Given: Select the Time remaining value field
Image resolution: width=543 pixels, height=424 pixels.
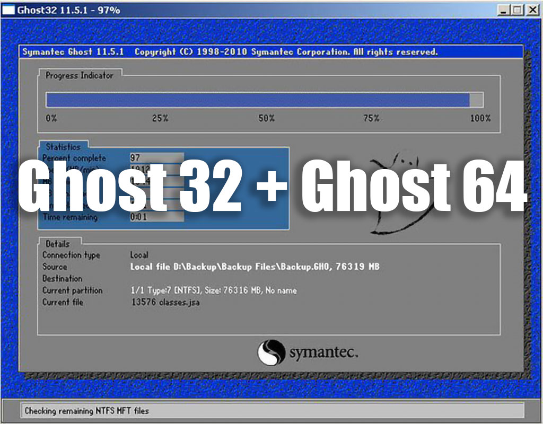Looking at the screenshot, I should [156, 217].
